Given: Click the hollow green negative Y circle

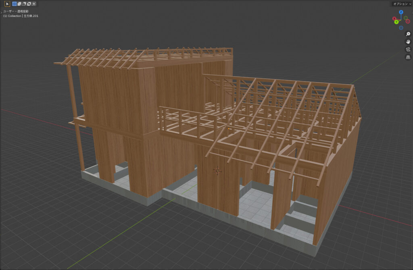Looking at the screenshot, I should (x=405, y=18).
